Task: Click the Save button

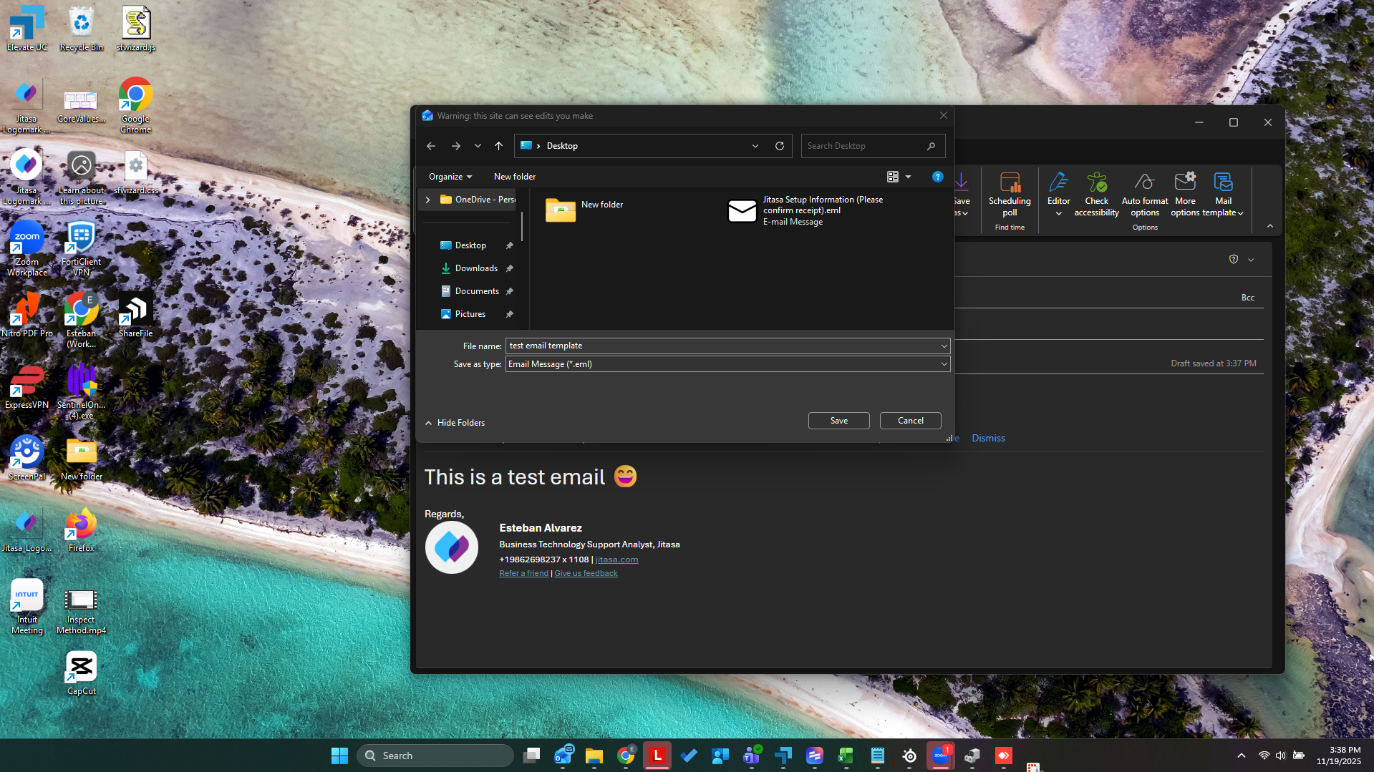Action: pyautogui.click(x=838, y=420)
